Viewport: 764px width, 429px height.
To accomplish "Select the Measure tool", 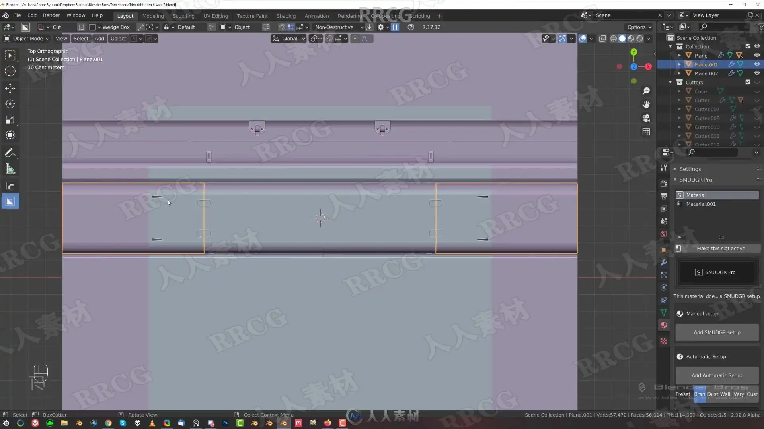I will pos(10,169).
